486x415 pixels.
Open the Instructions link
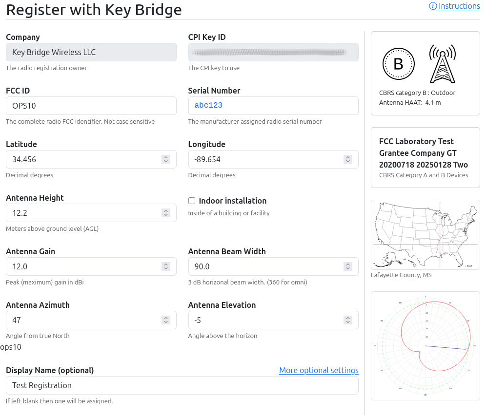pyautogui.click(x=459, y=6)
